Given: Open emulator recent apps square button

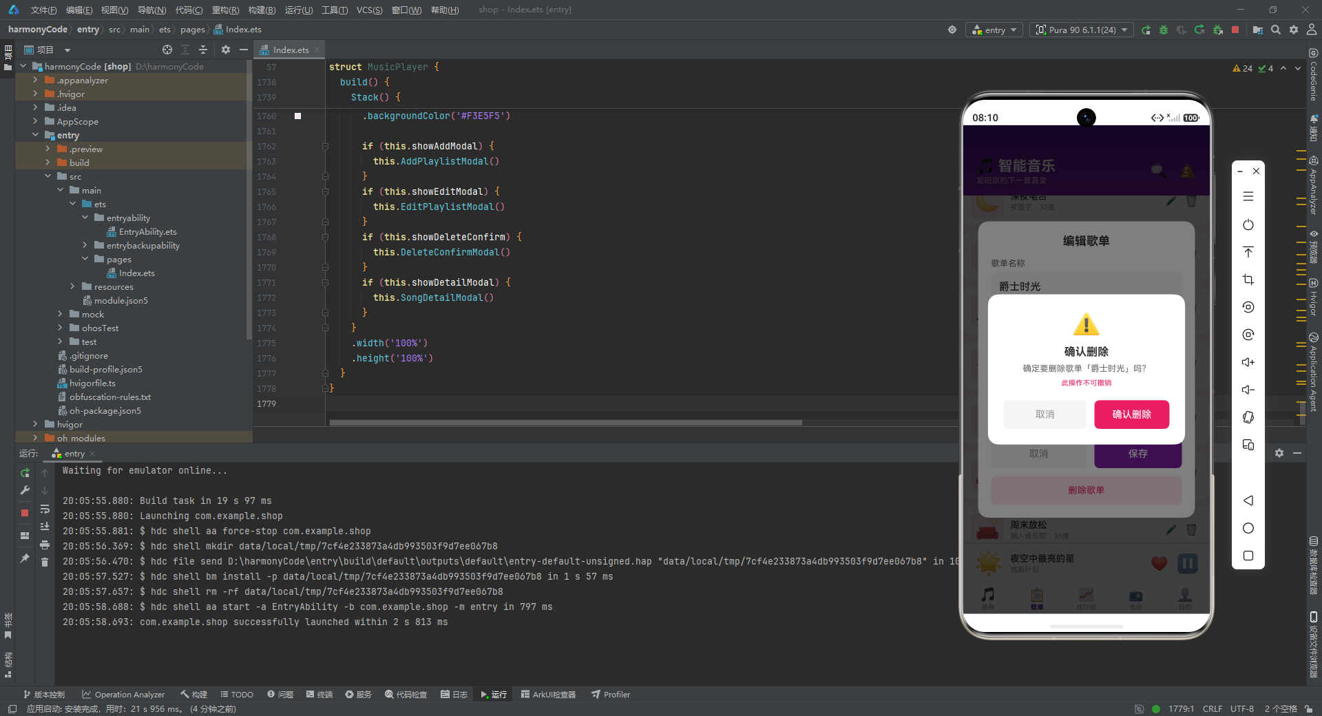Looking at the screenshot, I should pyautogui.click(x=1248, y=556).
